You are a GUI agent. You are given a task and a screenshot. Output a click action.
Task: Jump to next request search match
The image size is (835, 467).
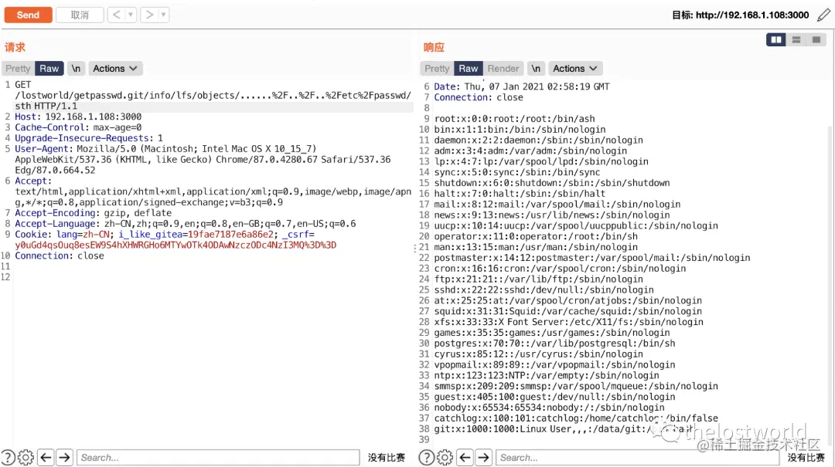click(64, 458)
